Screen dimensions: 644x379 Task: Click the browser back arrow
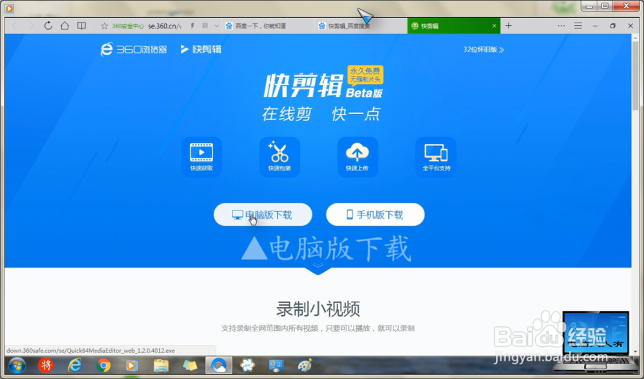(x=15, y=26)
